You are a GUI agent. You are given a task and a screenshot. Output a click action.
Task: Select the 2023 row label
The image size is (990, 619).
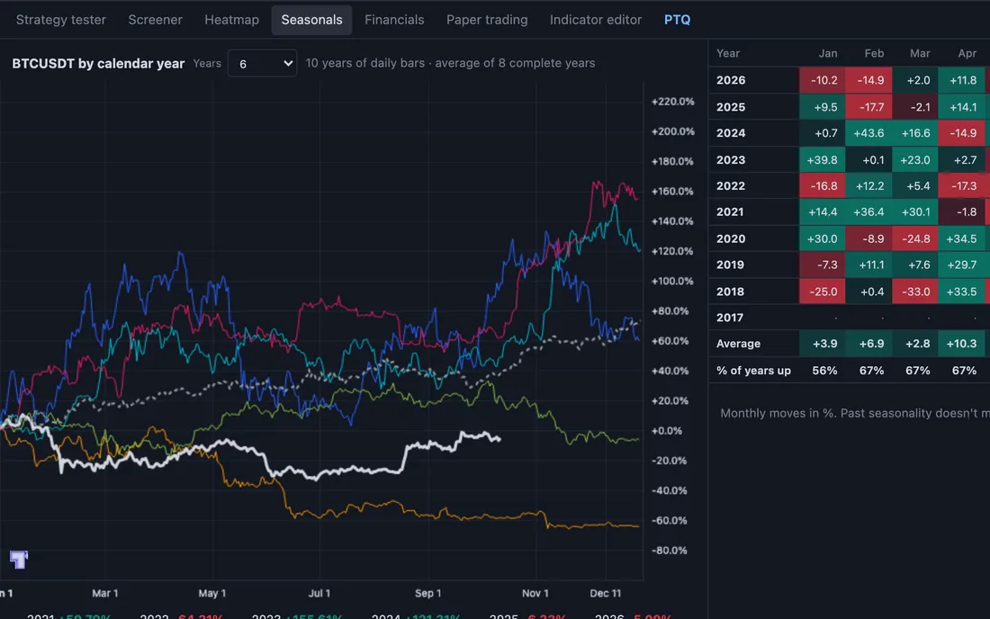click(731, 159)
